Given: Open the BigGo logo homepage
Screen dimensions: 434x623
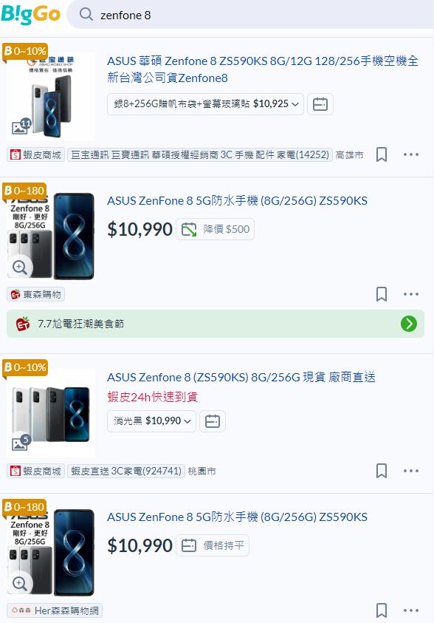Looking at the screenshot, I should point(30,15).
